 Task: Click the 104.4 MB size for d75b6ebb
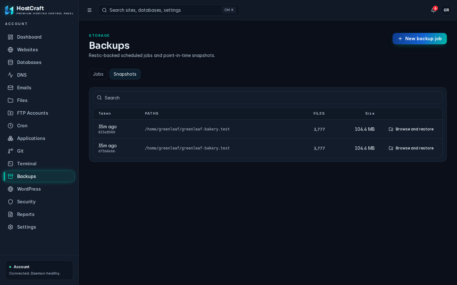point(365,148)
